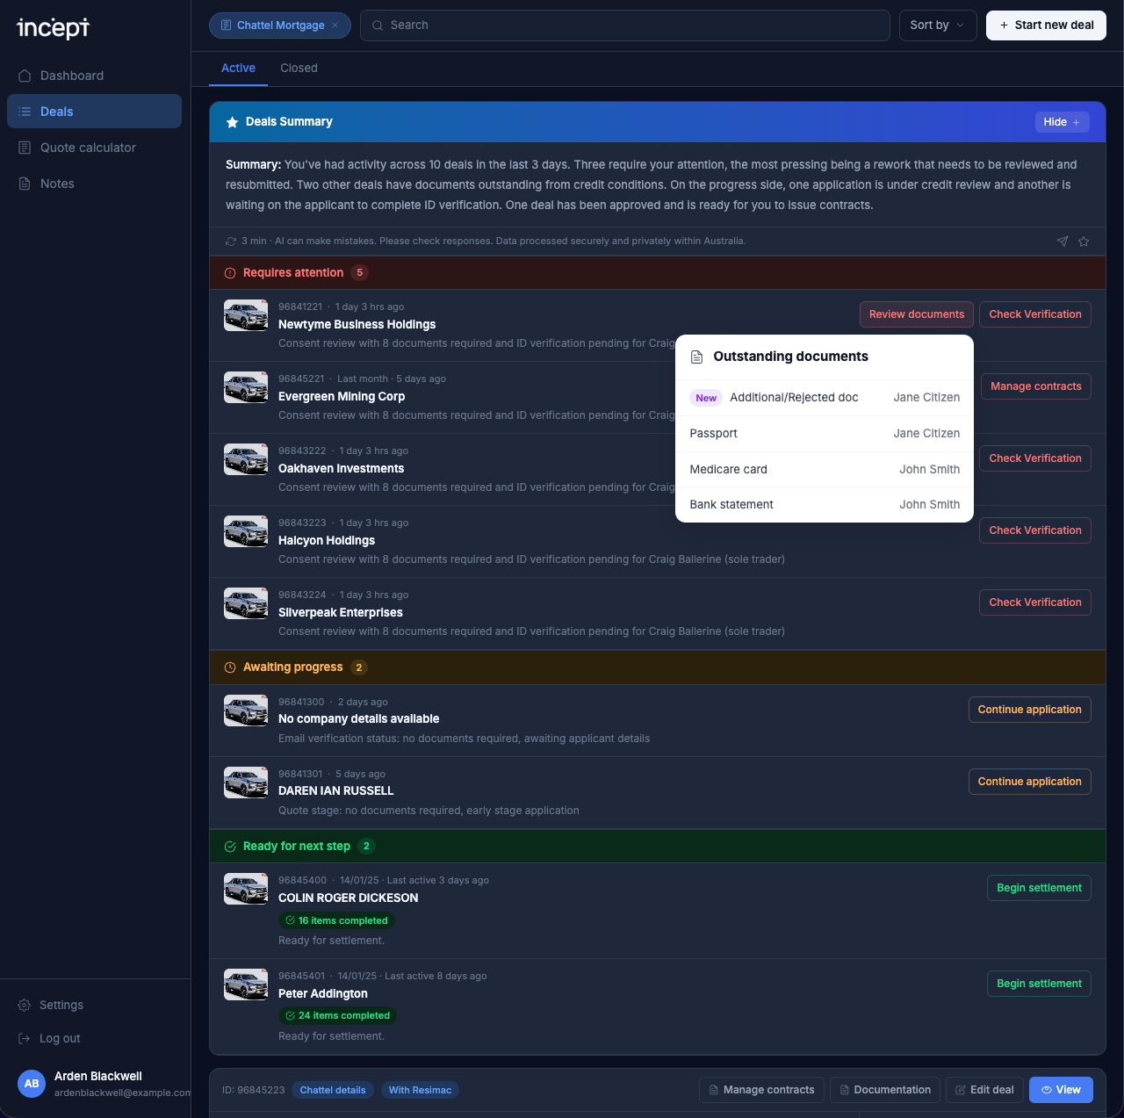1124x1118 pixels.
Task: Select Deals in the sidebar
Action: (94, 112)
